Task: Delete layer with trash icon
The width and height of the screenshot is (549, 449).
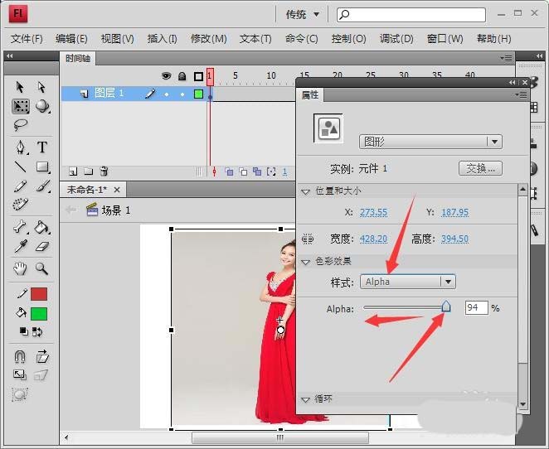Action: click(104, 171)
